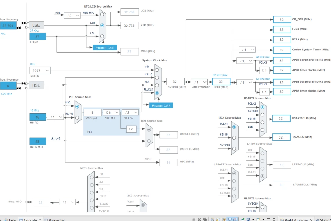Image resolution: width=331 pixels, height=221 pixels.
Task: Click the Remove Launch X icon in console toolbar
Action: coord(199,219)
